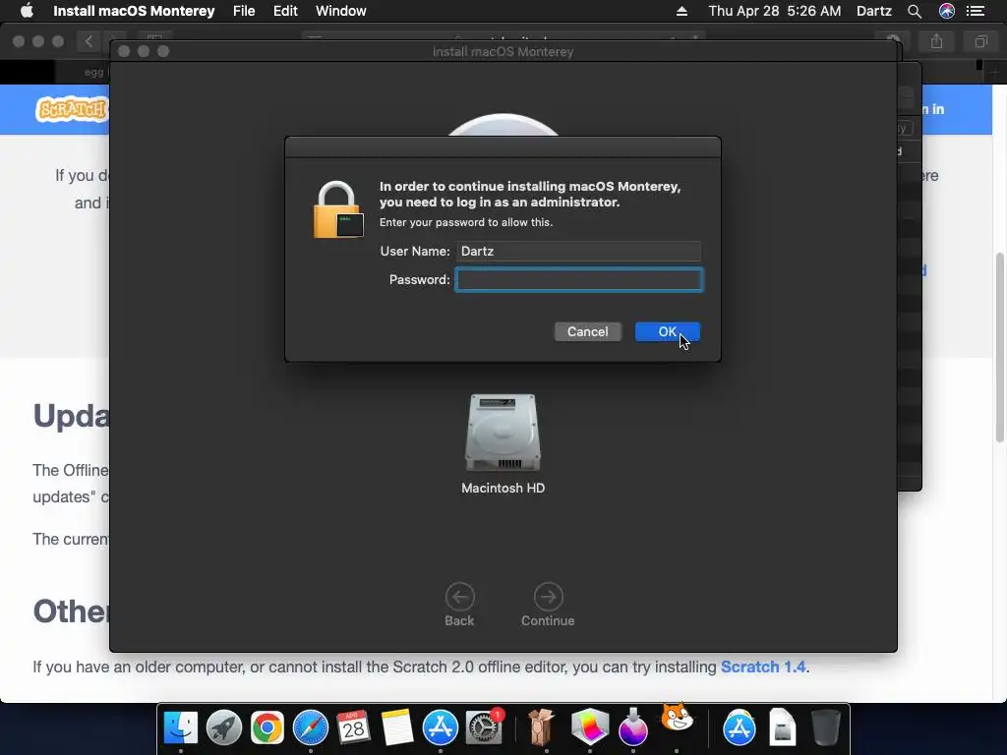Open the Trash in the Dock

(x=826, y=728)
